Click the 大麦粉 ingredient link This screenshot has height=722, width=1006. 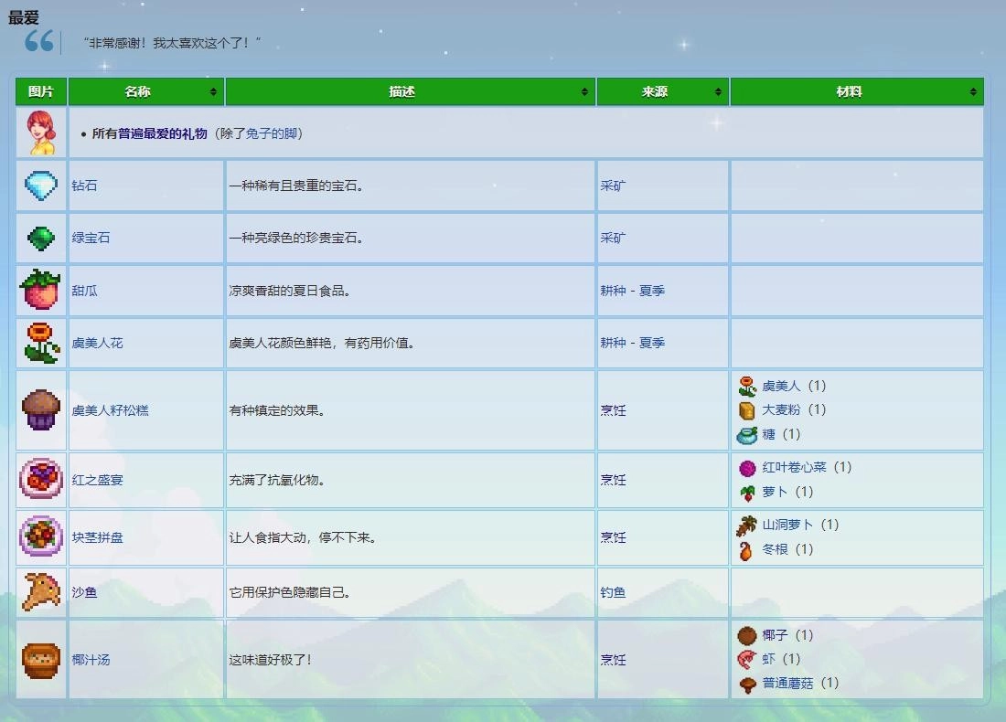click(x=781, y=409)
